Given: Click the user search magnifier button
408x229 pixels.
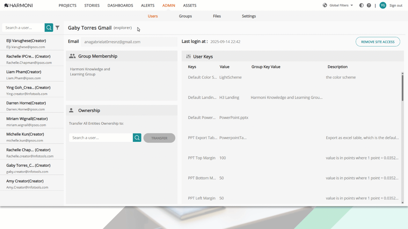Looking at the screenshot, I should 49,28.
